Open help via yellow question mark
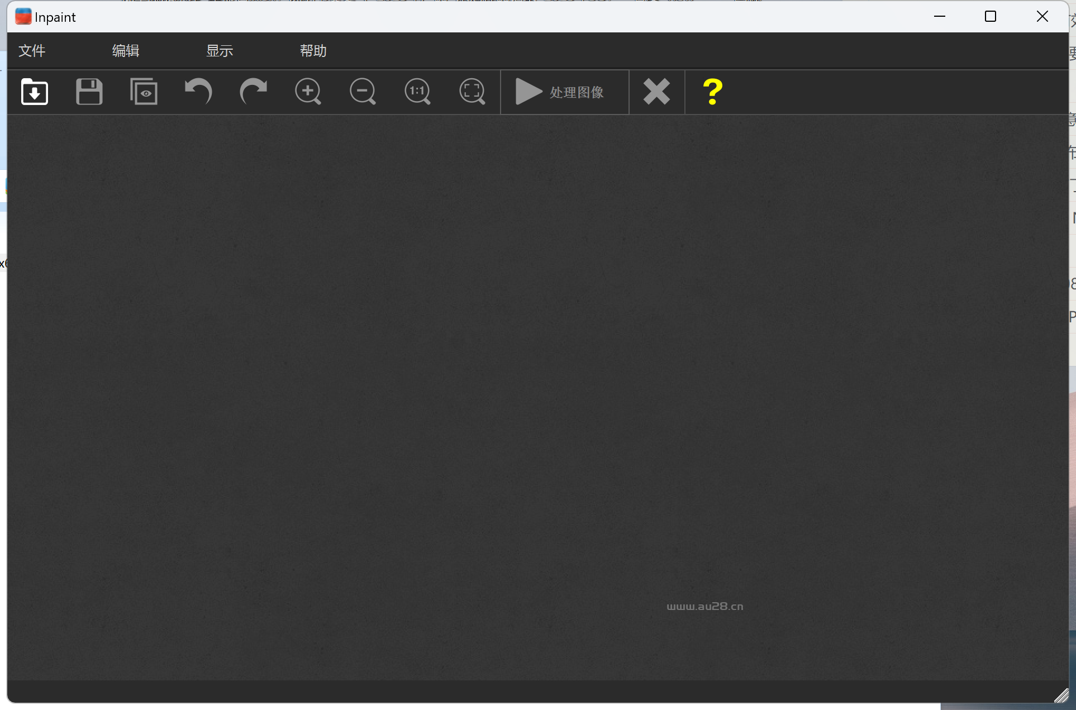Viewport: 1076px width, 710px height. tap(712, 92)
